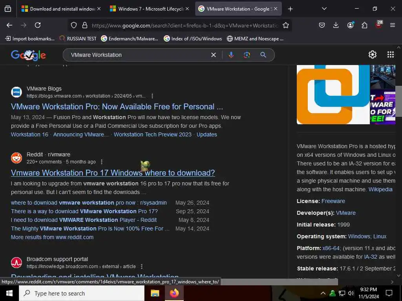Image resolution: width=402 pixels, height=301 pixels.
Task: Open Workstation Tech Preview 2023 sitelink
Action: tap(153, 134)
